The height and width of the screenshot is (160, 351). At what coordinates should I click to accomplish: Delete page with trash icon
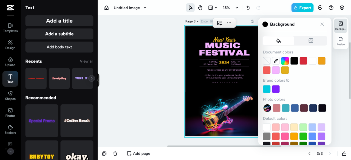pyautogui.click(x=115, y=154)
